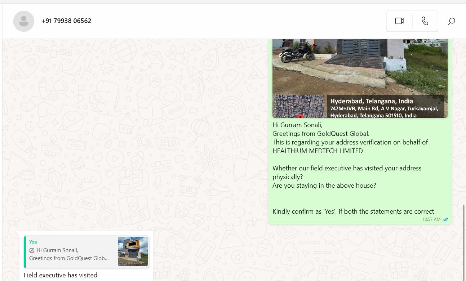Click the chat scrollbar thumb

[464, 242]
